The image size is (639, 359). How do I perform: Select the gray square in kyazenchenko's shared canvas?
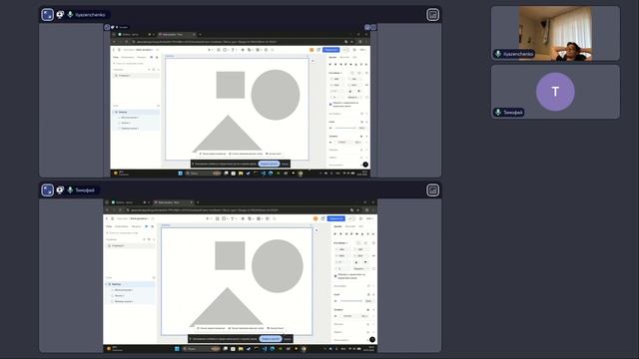tap(231, 85)
